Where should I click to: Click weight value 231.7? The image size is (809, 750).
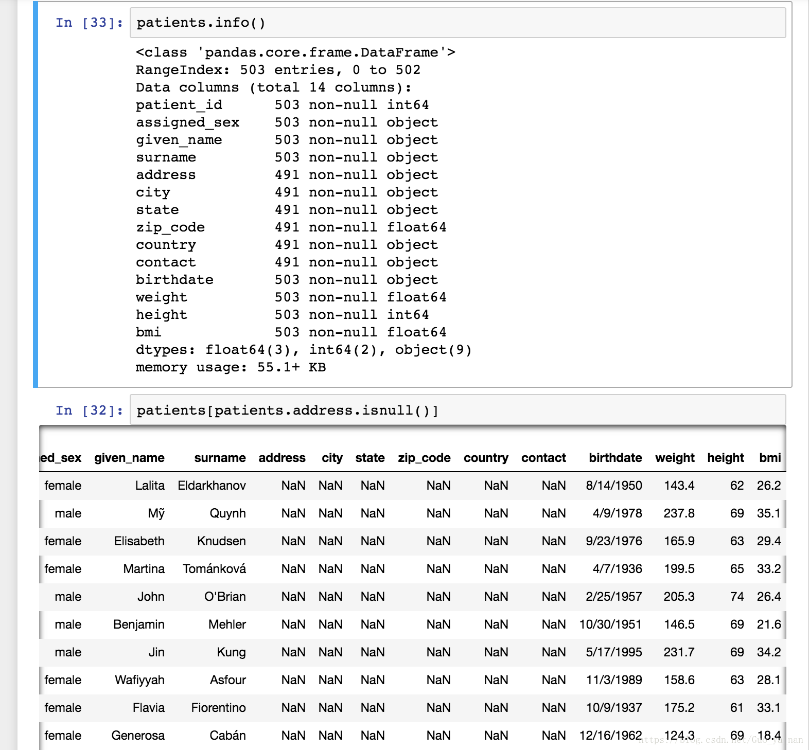[x=679, y=652]
